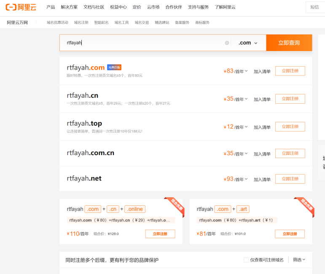Open the 合作伙伴 menu
This screenshot has width=325, height=274.
point(174,7)
